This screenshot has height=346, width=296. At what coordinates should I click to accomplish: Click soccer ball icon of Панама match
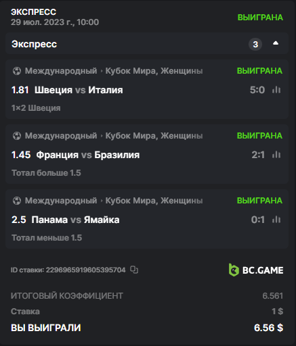(x=17, y=201)
